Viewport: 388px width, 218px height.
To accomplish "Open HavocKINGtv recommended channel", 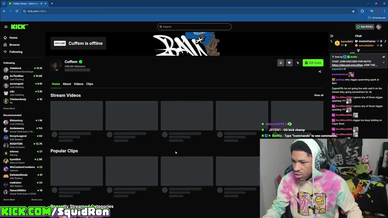I will coord(23,192).
